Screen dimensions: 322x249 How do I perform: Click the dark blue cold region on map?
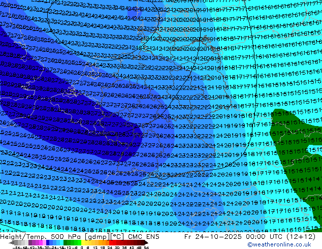pyautogui.click(x=30, y=86)
